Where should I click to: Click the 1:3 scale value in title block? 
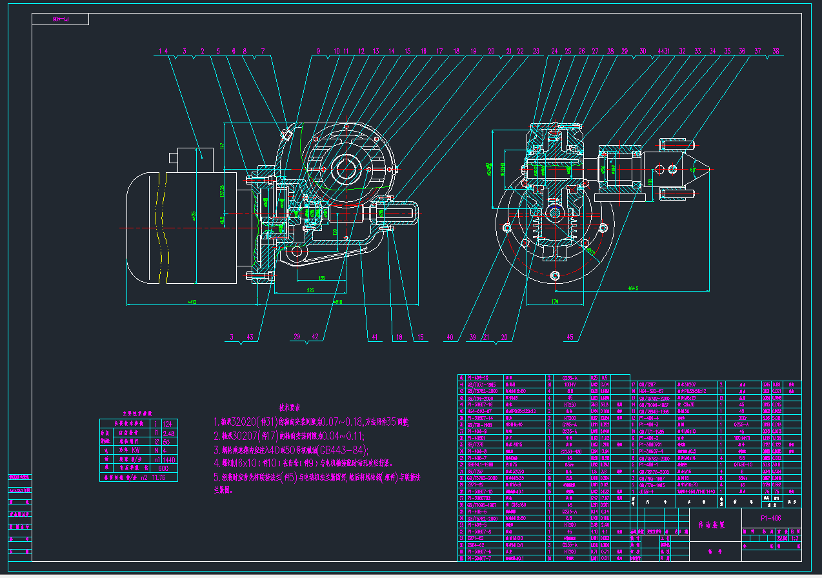point(794,537)
